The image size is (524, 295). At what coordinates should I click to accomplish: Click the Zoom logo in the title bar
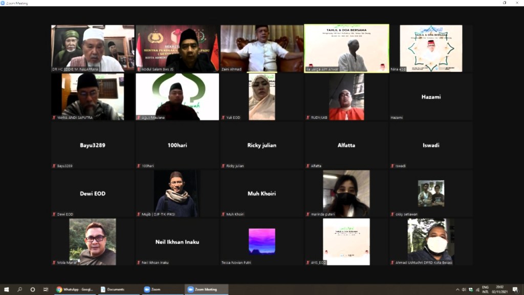pyautogui.click(x=3, y=3)
